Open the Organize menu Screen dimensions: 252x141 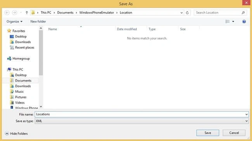tap(14, 22)
